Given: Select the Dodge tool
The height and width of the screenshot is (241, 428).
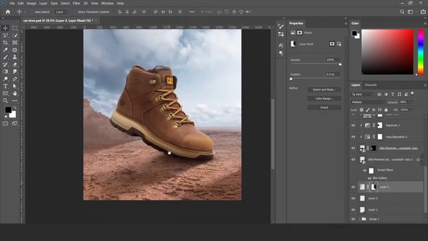Looking at the screenshot, I should coord(5,79).
